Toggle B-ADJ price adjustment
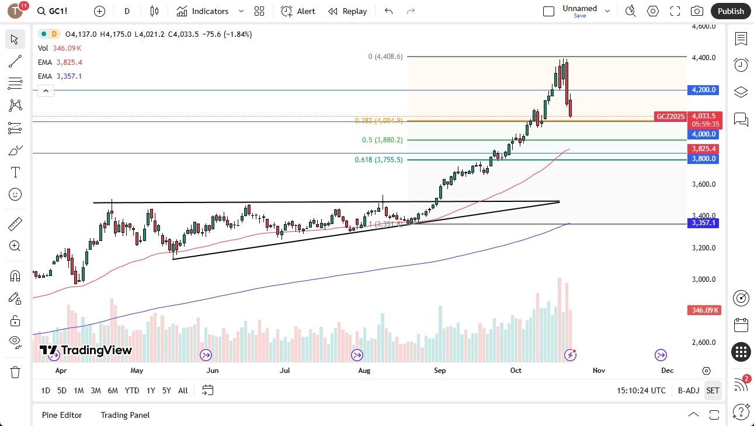Viewport: 754px width, 426px height. click(x=688, y=390)
